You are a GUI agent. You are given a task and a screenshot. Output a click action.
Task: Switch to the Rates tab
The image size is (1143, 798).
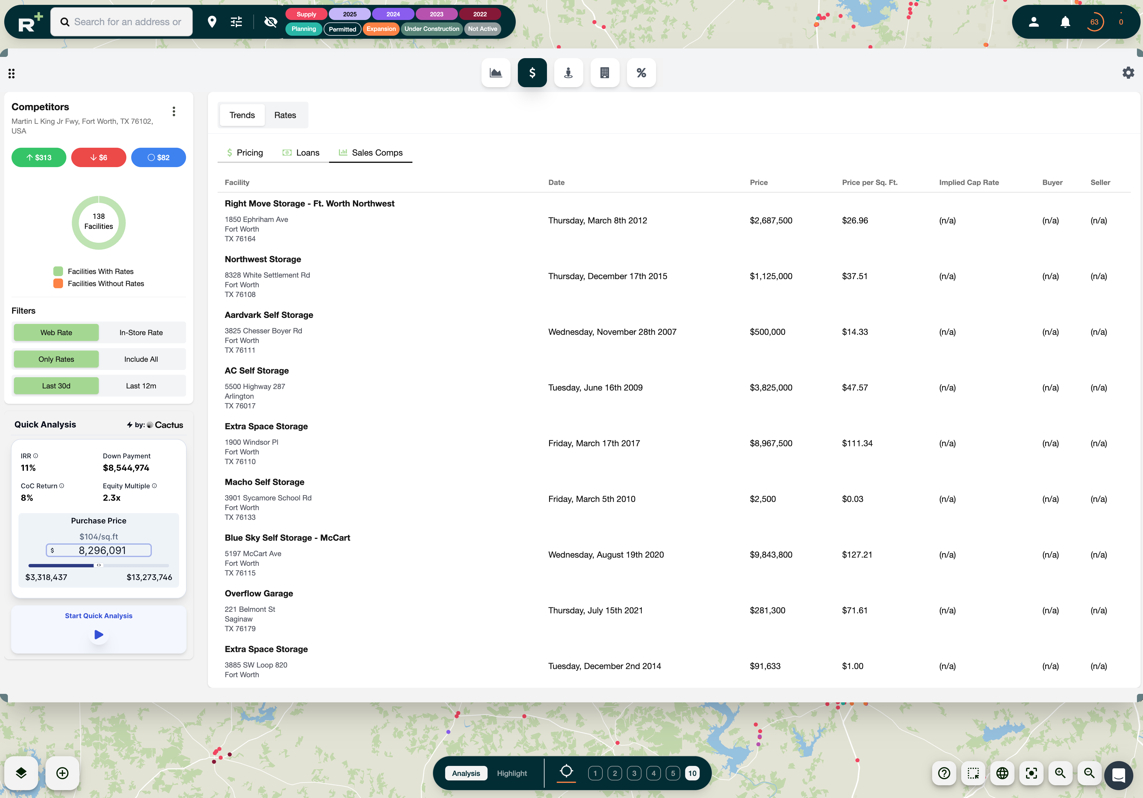285,115
